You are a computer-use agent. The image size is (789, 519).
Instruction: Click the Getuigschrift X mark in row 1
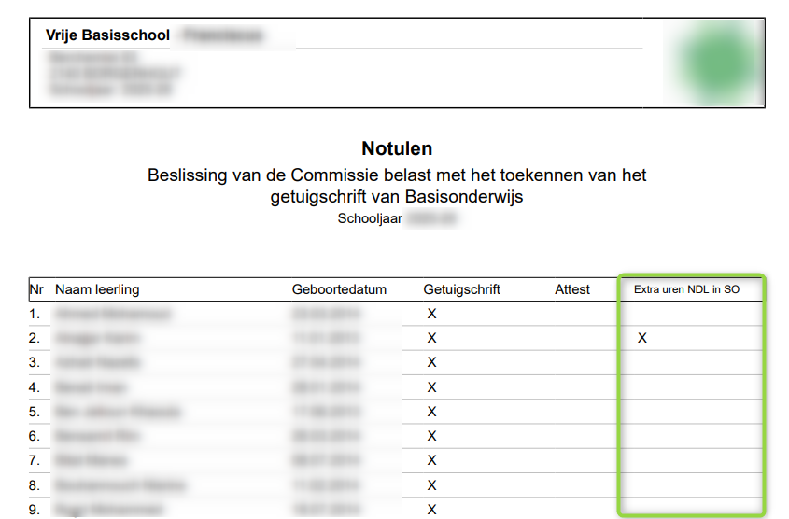tap(431, 314)
